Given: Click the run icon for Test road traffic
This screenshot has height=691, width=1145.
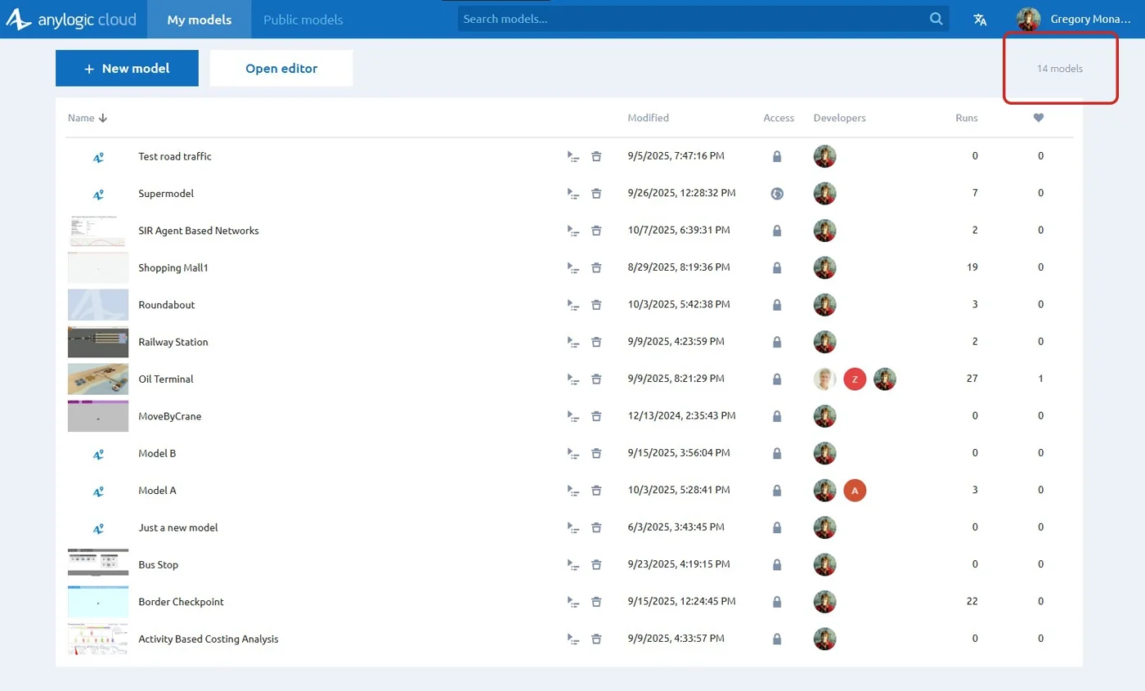Looking at the screenshot, I should (573, 156).
